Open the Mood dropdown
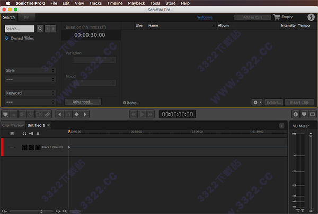This screenshot has width=318, height=214. pyautogui.click(x=94, y=83)
